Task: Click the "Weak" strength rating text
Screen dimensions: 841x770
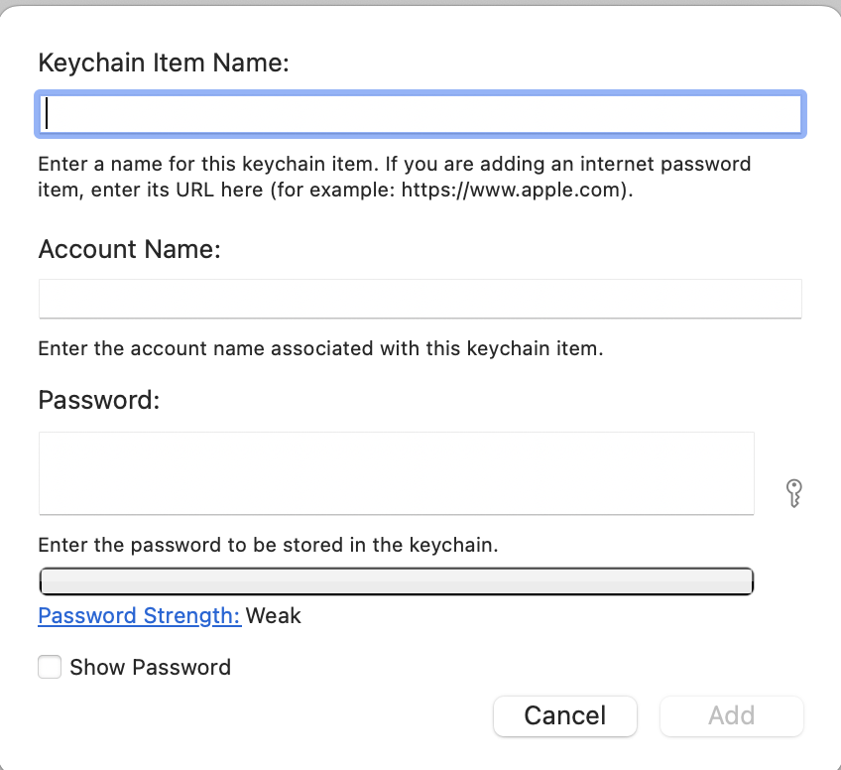Action: (274, 616)
